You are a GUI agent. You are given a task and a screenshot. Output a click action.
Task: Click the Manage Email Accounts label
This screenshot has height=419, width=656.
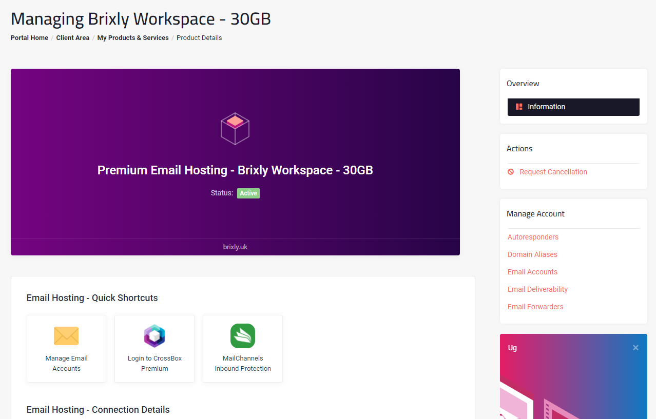coord(66,363)
